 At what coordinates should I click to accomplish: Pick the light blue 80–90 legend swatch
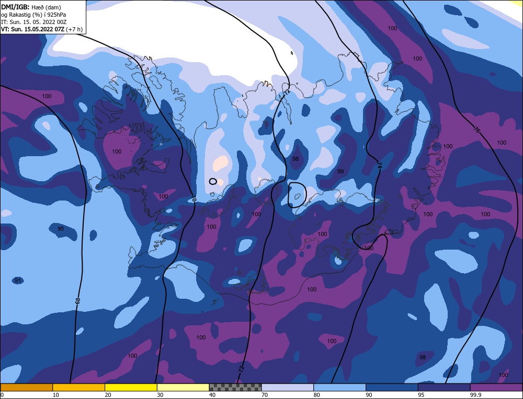[x=340, y=388]
